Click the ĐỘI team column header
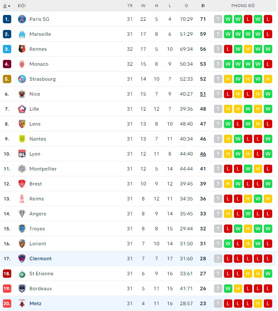Image resolution: width=278 pixels, height=311 pixels. [x=22, y=6]
